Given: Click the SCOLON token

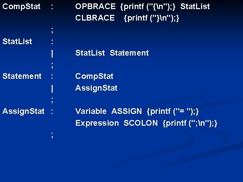Looking at the screenshot, I should pos(141,123).
